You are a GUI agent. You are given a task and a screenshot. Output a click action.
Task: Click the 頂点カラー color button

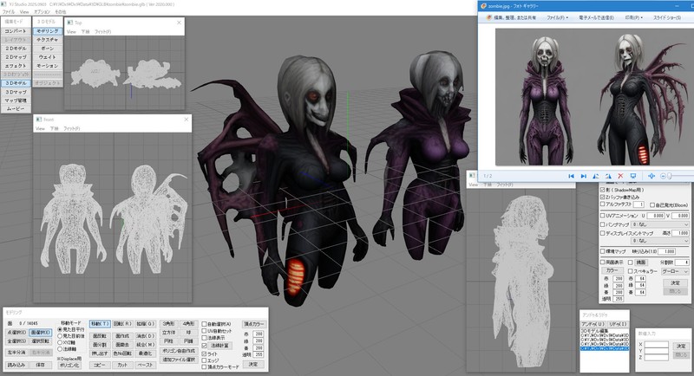tap(253, 322)
